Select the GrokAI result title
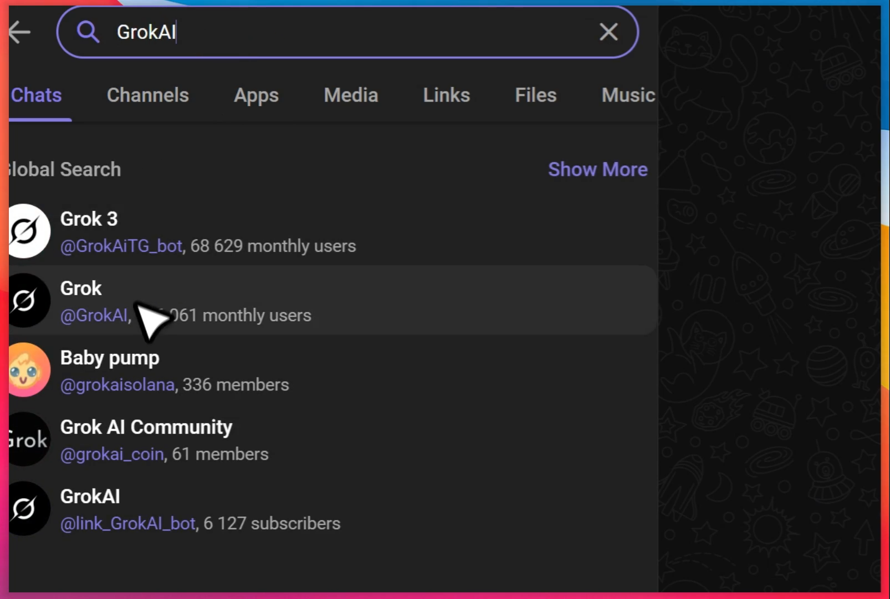 [90, 496]
